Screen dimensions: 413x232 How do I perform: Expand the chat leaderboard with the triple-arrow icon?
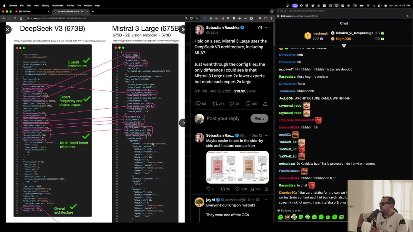tap(344, 46)
